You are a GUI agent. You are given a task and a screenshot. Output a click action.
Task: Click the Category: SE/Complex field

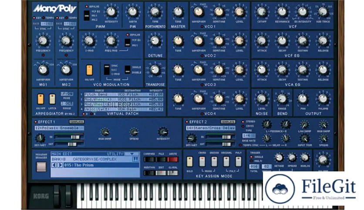94,159
